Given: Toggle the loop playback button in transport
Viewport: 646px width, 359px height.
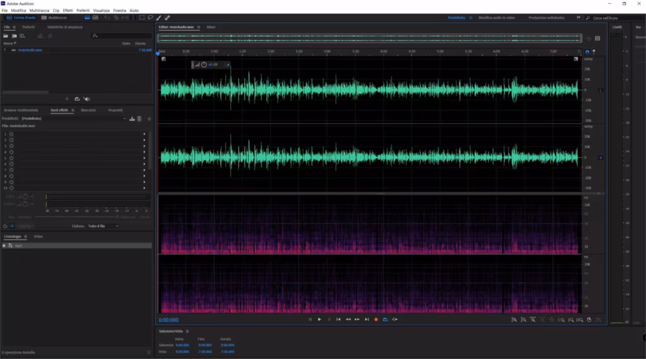Looking at the screenshot, I should click(385, 319).
